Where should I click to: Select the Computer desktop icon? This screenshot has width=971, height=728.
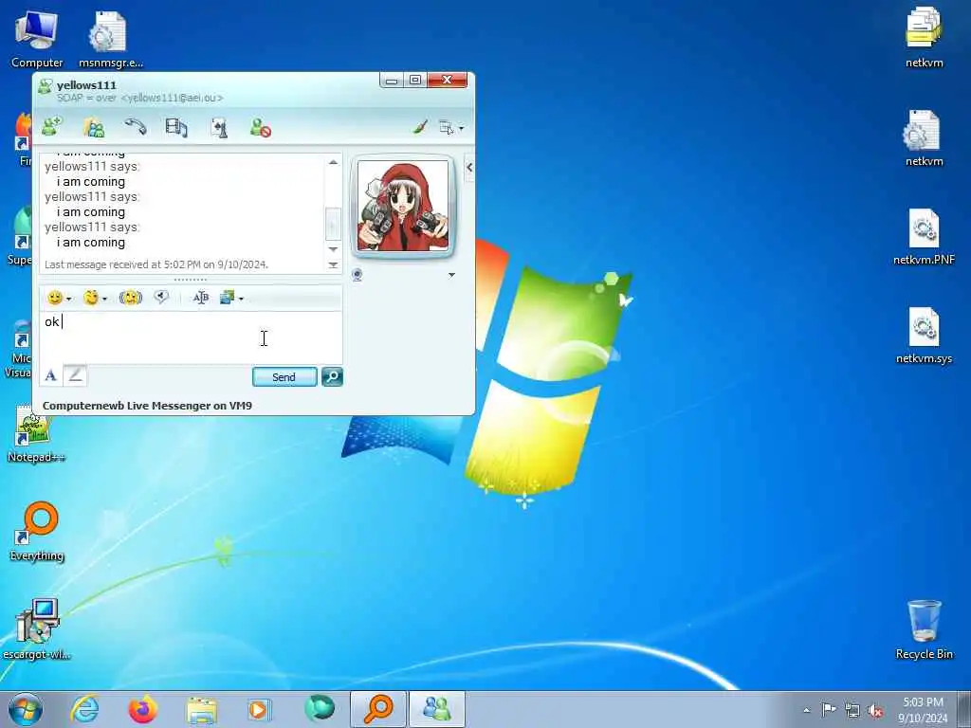[37, 40]
